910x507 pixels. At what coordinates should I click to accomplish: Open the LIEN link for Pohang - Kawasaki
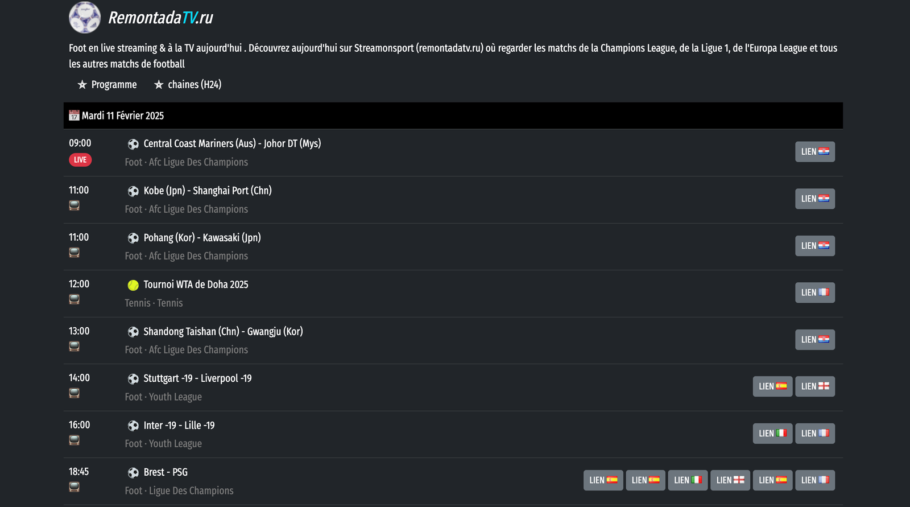[815, 246]
